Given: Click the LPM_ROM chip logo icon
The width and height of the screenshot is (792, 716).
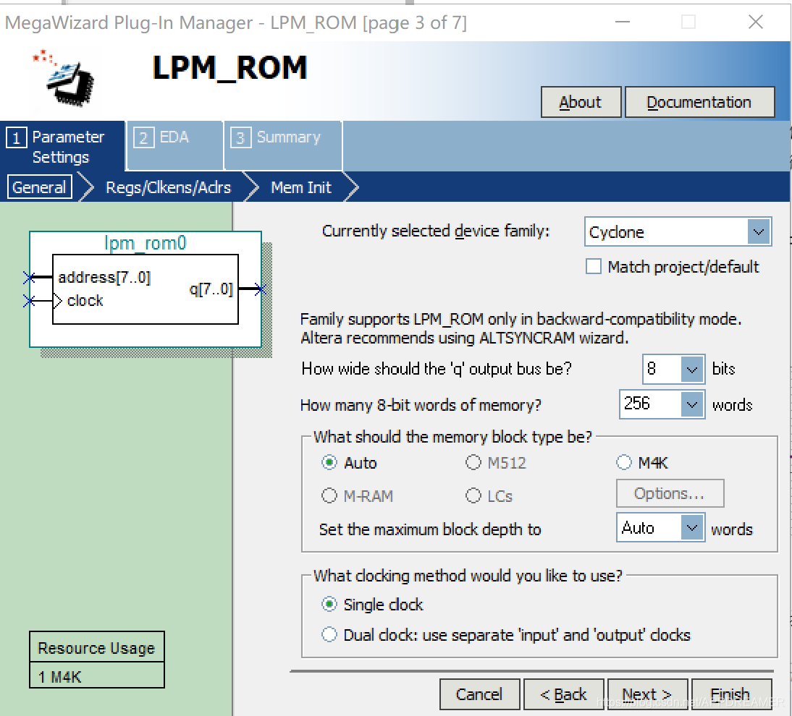Looking at the screenshot, I should click(64, 77).
